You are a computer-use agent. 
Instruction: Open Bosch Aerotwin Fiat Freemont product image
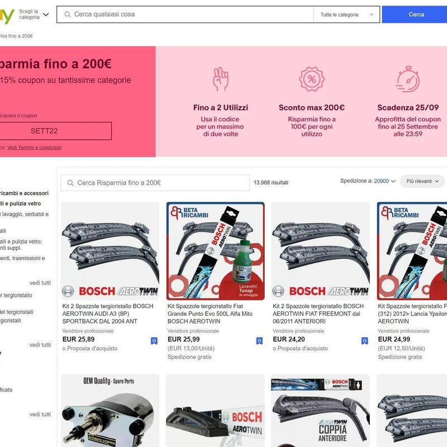click(320, 251)
